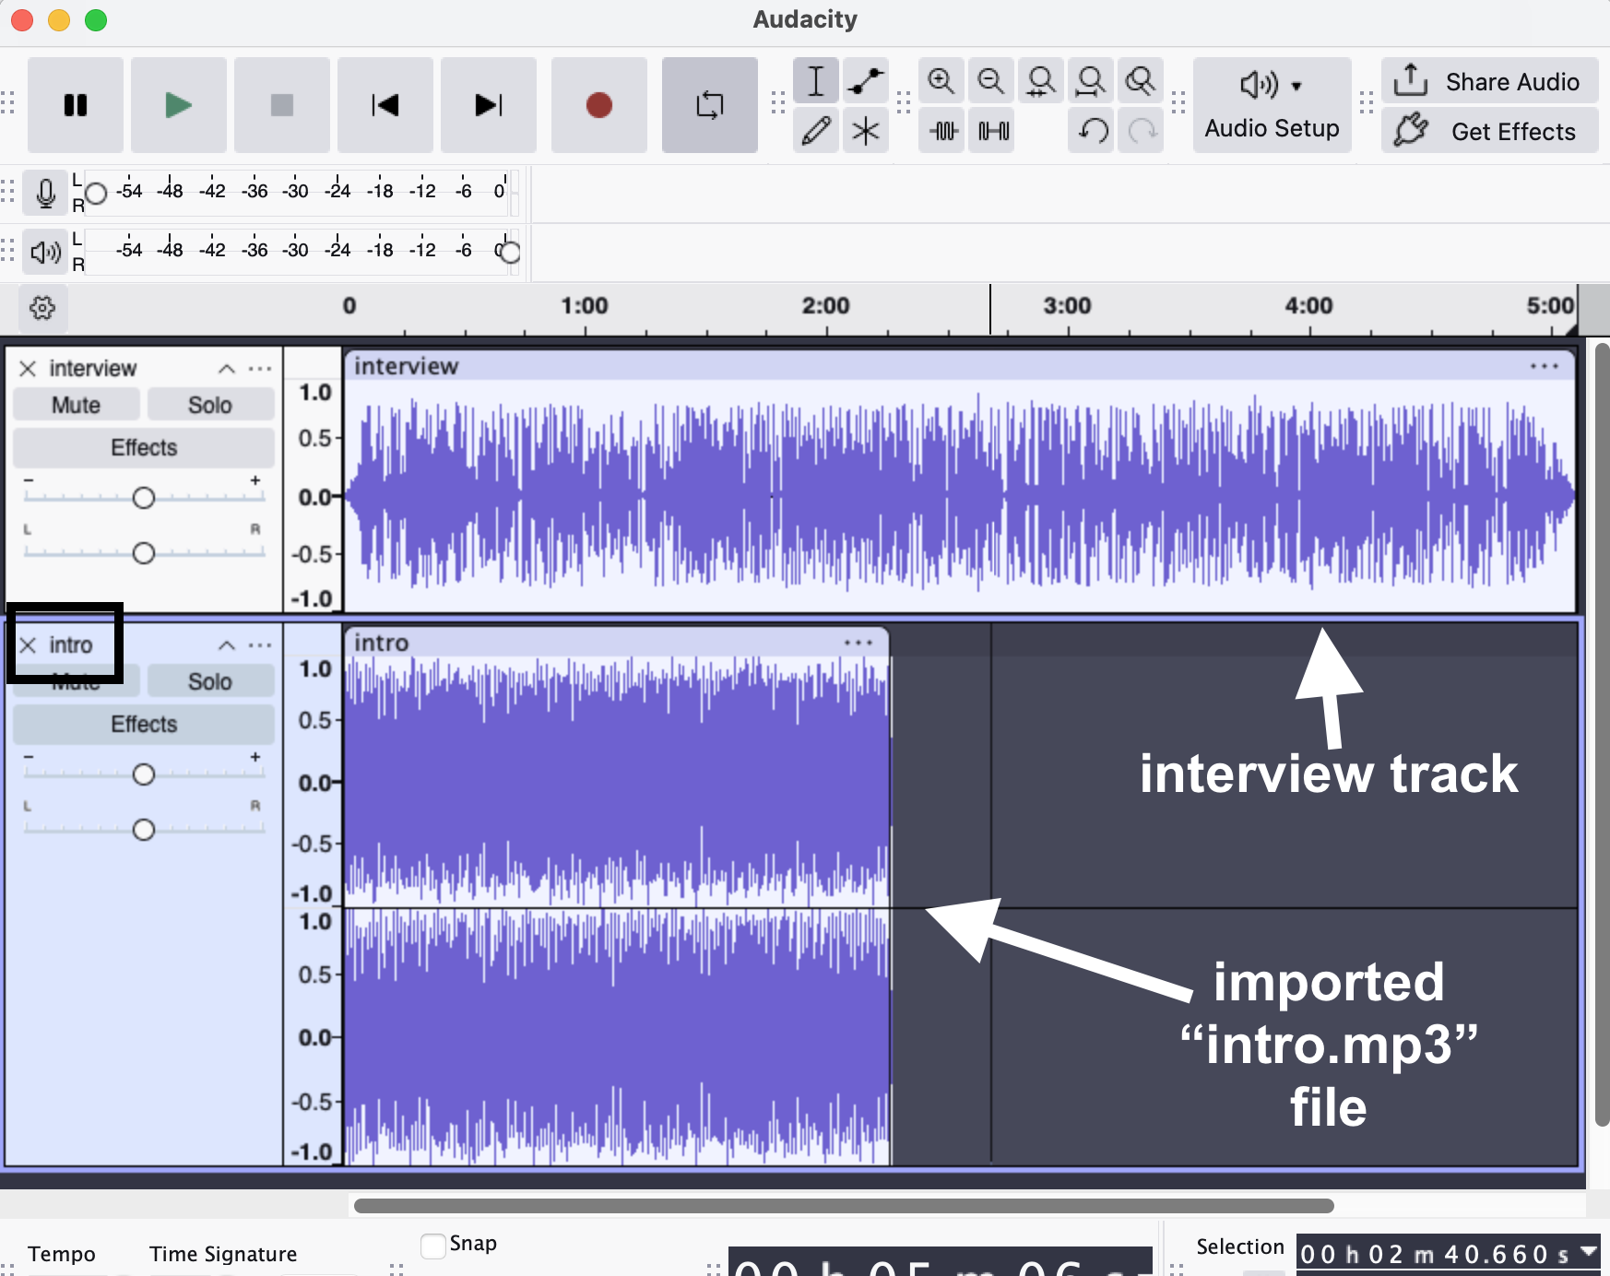Screen dimensions: 1610x1276
Task: Adjust the playback level slider knob
Action: pyautogui.click(x=510, y=252)
